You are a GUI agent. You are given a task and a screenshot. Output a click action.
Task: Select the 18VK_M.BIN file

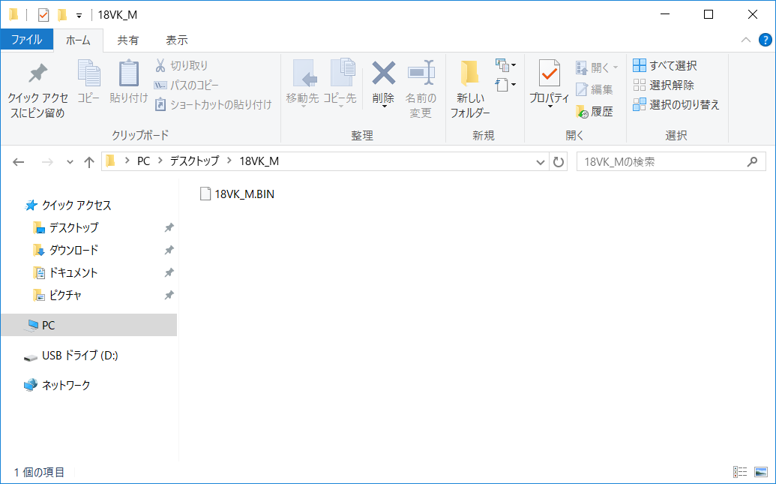244,194
